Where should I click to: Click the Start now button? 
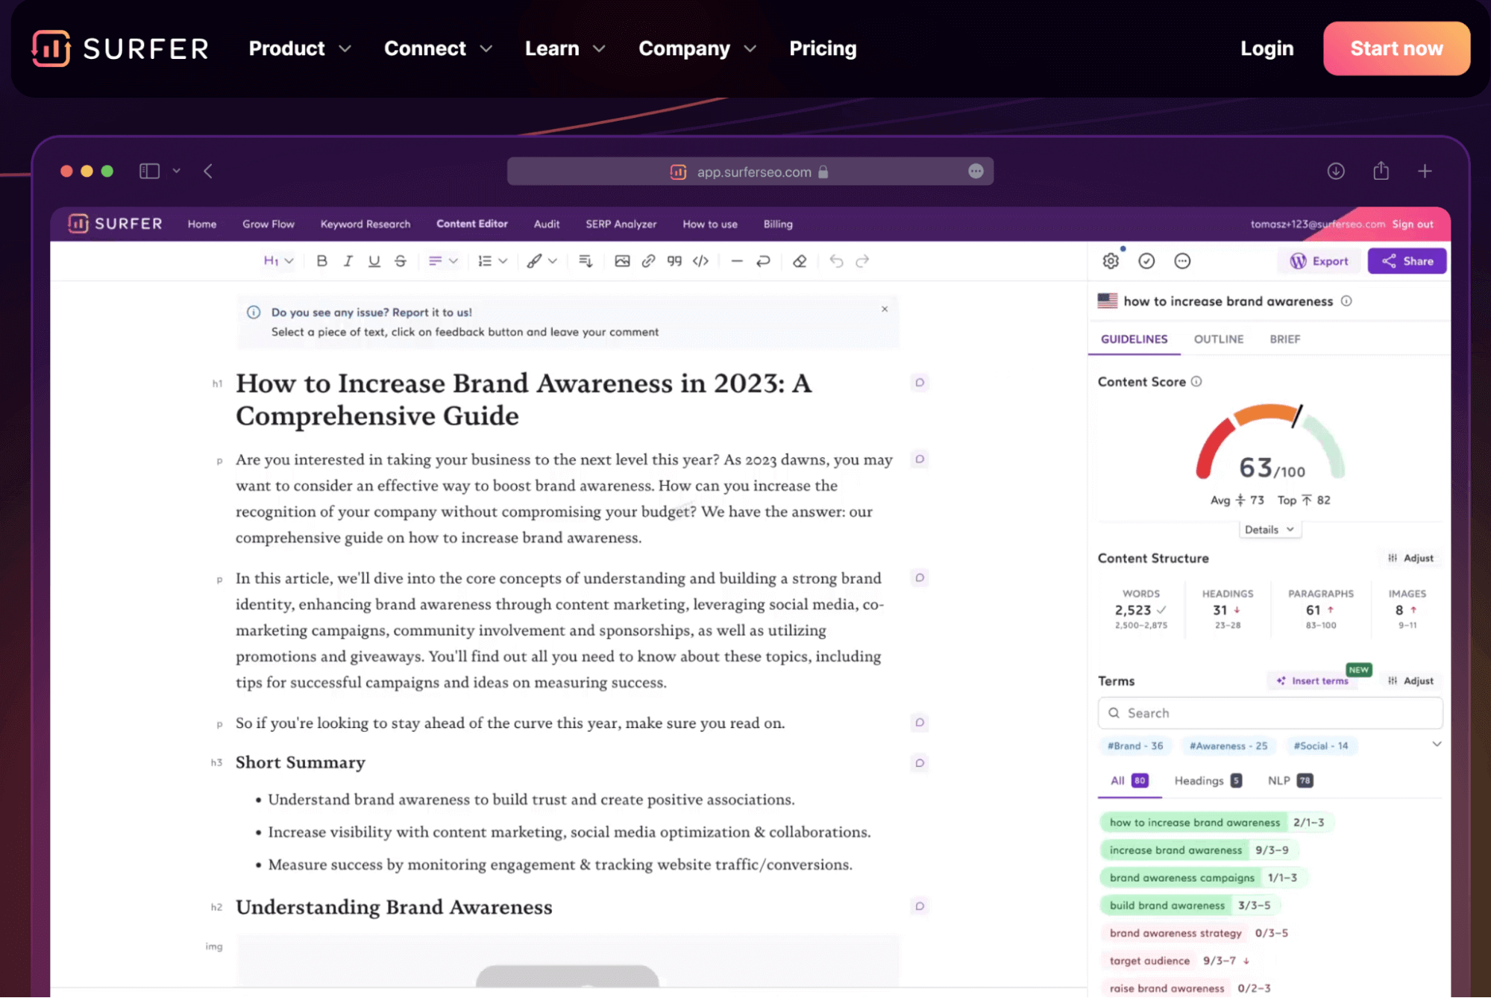coord(1396,48)
